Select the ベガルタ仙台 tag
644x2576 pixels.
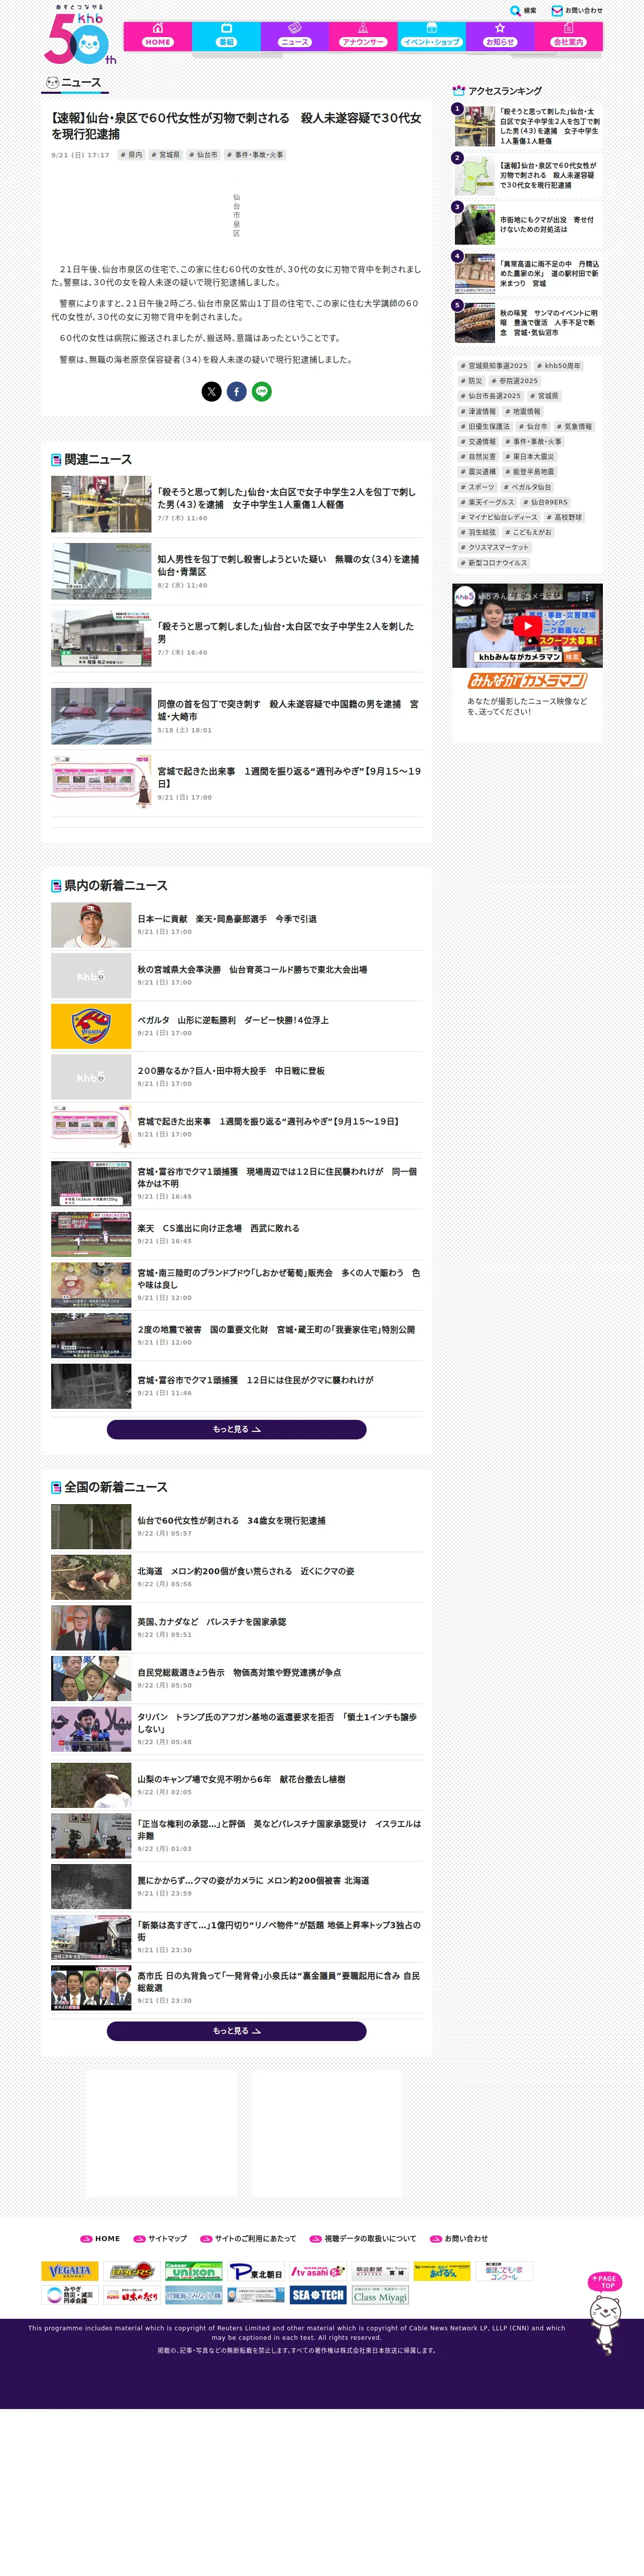527,487
